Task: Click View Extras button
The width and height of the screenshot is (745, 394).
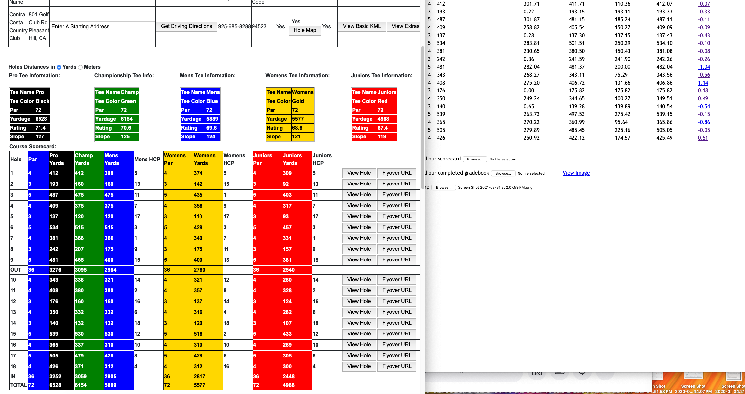Action: [x=404, y=26]
